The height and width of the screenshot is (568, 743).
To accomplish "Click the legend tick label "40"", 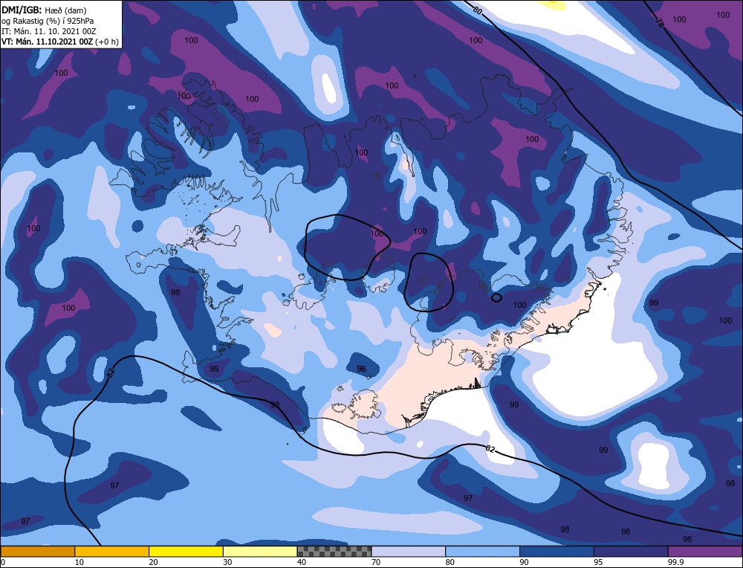I will [302, 562].
